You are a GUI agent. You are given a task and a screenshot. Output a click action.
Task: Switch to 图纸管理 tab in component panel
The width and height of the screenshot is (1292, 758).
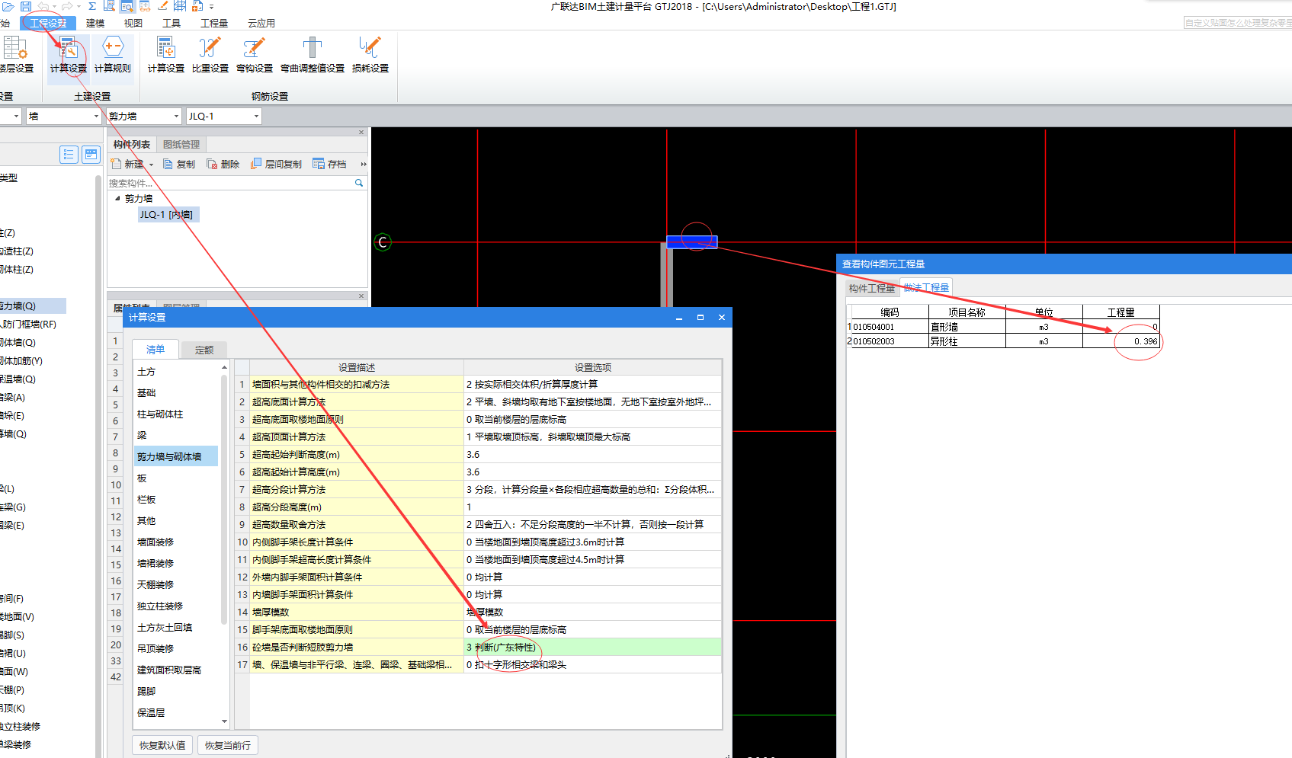tap(181, 144)
